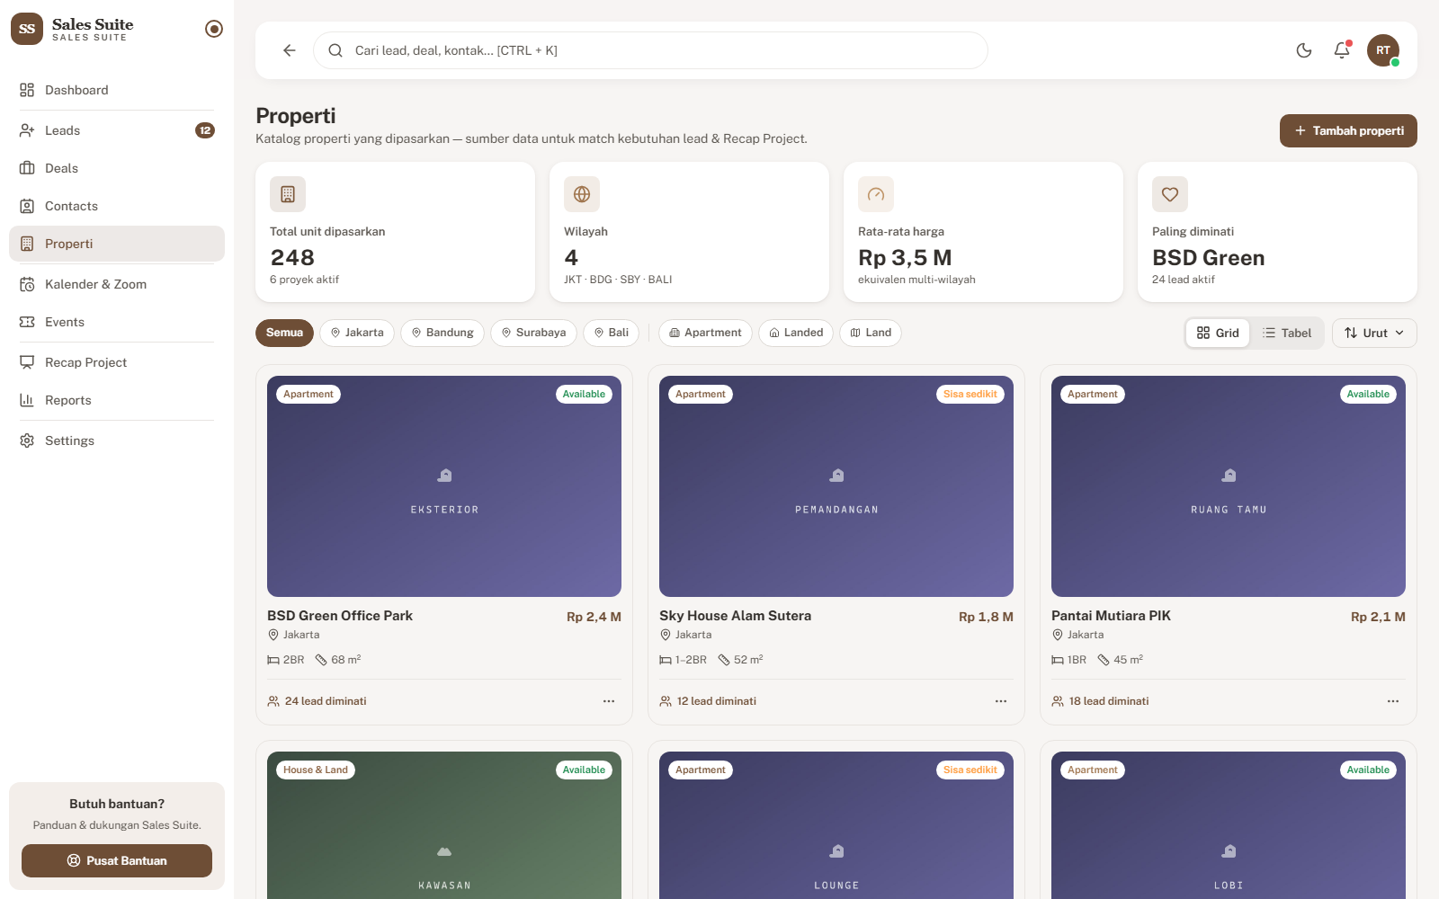This screenshot has width=1439, height=899.
Task: Open Leads in sidebar
Action: 117,130
